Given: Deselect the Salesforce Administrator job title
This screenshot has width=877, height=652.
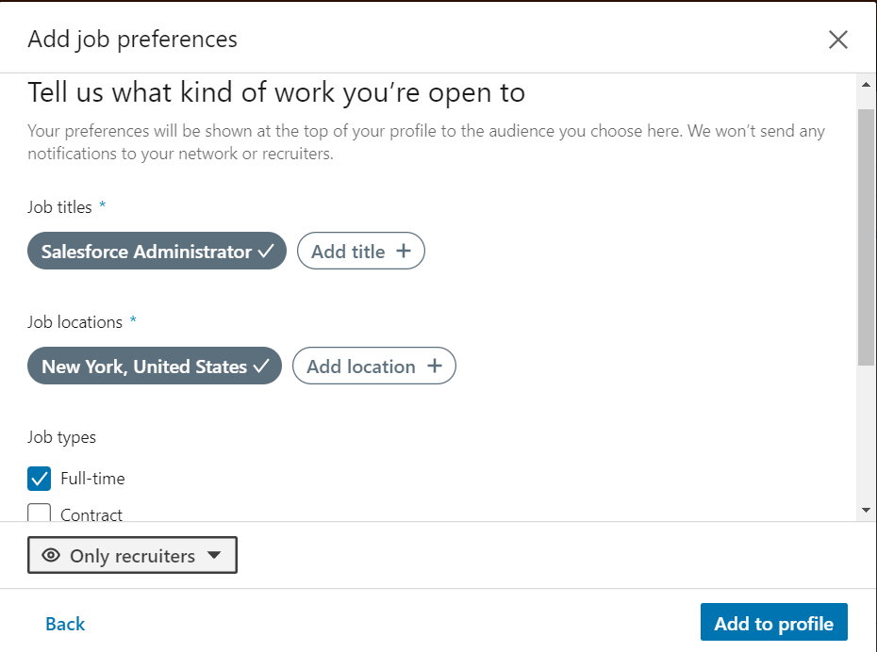Looking at the screenshot, I should tap(157, 252).
